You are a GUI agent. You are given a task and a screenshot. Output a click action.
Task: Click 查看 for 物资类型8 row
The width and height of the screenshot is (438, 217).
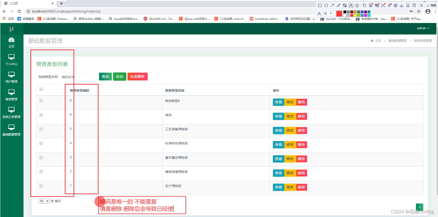[x=279, y=102]
